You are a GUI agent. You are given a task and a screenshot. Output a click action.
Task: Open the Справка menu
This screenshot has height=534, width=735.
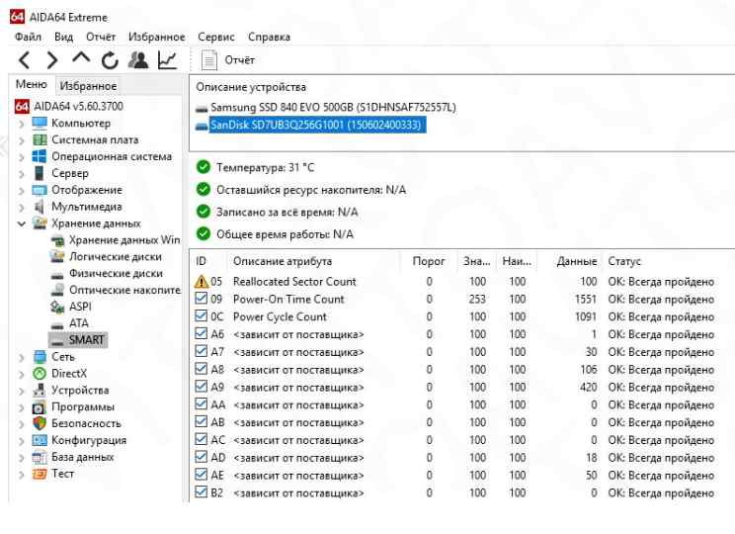[269, 37]
